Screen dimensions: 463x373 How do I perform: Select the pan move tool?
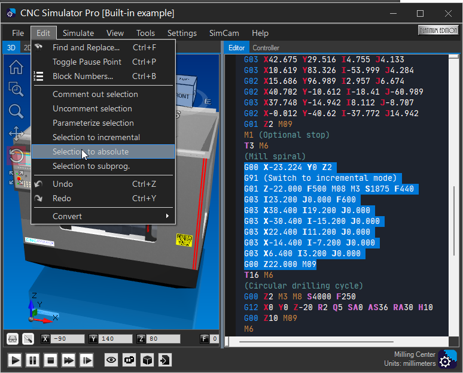pyautogui.click(x=16, y=134)
